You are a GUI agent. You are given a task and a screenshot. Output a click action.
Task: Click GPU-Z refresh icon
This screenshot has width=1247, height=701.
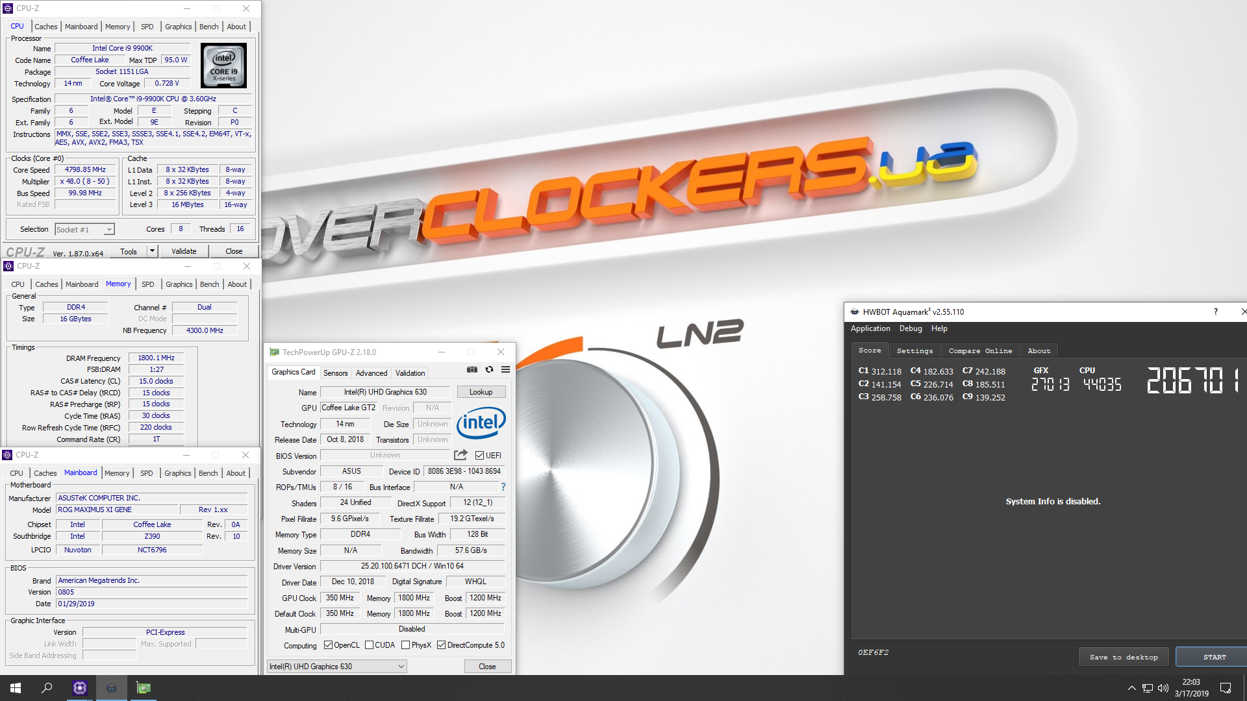[489, 370]
